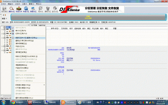Click the 格式化 format toolbar icon
This screenshot has height=105, width=168.
pyautogui.click(x=41, y=9)
